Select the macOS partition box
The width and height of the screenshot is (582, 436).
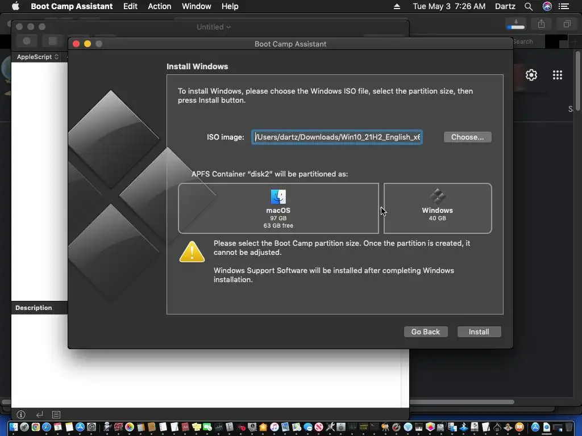(x=278, y=208)
